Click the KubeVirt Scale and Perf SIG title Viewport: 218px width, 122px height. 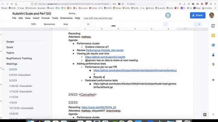[32, 14]
